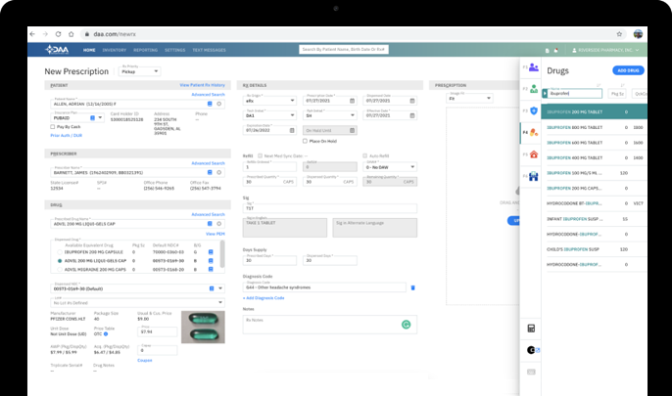Enable the Pay By Cash checkbox
672x396 pixels.
pyautogui.click(x=52, y=127)
